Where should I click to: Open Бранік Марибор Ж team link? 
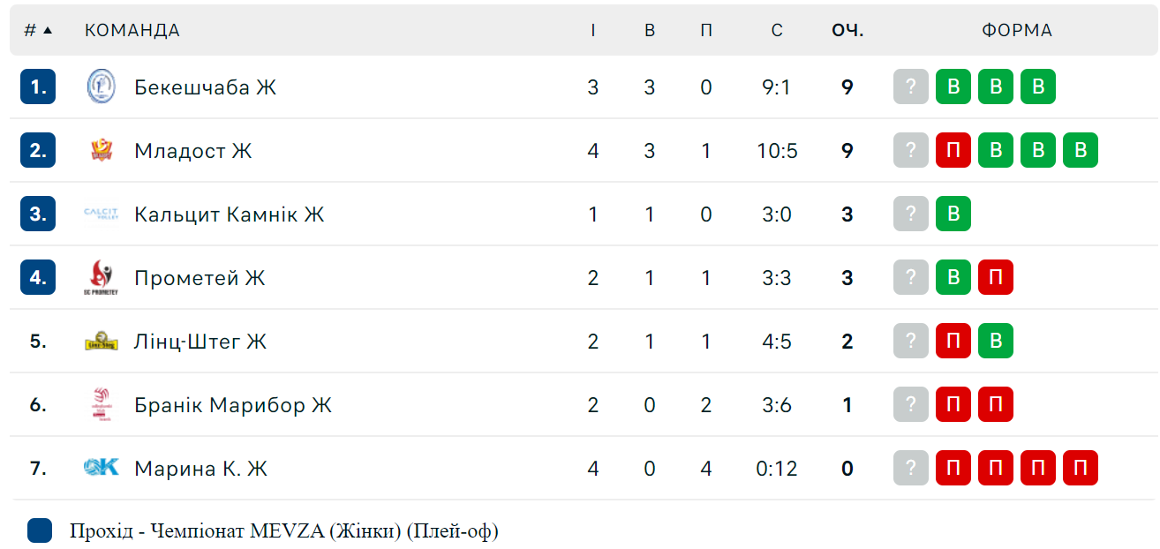233,404
